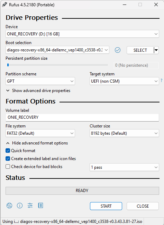Enable Check device for bad blocks
The height and width of the screenshot is (225, 164).
click(x=8, y=167)
